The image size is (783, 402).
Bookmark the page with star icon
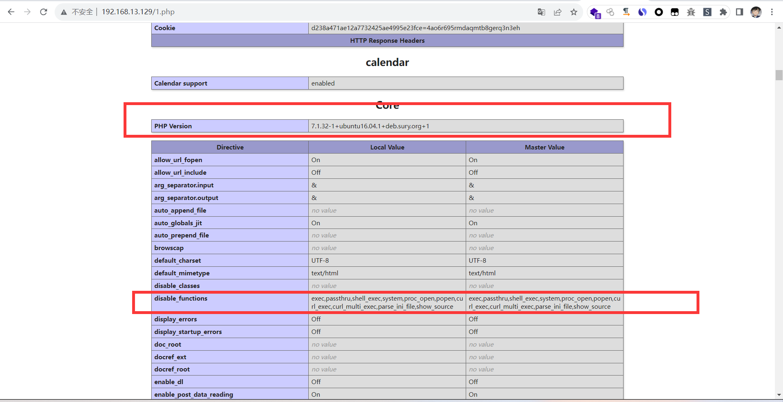coord(574,12)
